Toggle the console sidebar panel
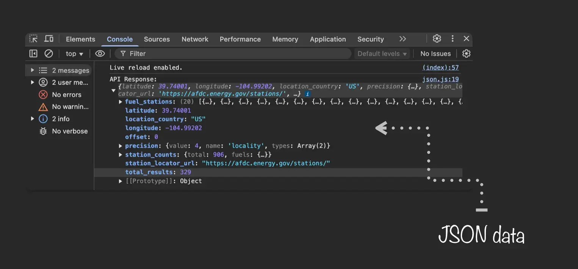 click(33, 54)
